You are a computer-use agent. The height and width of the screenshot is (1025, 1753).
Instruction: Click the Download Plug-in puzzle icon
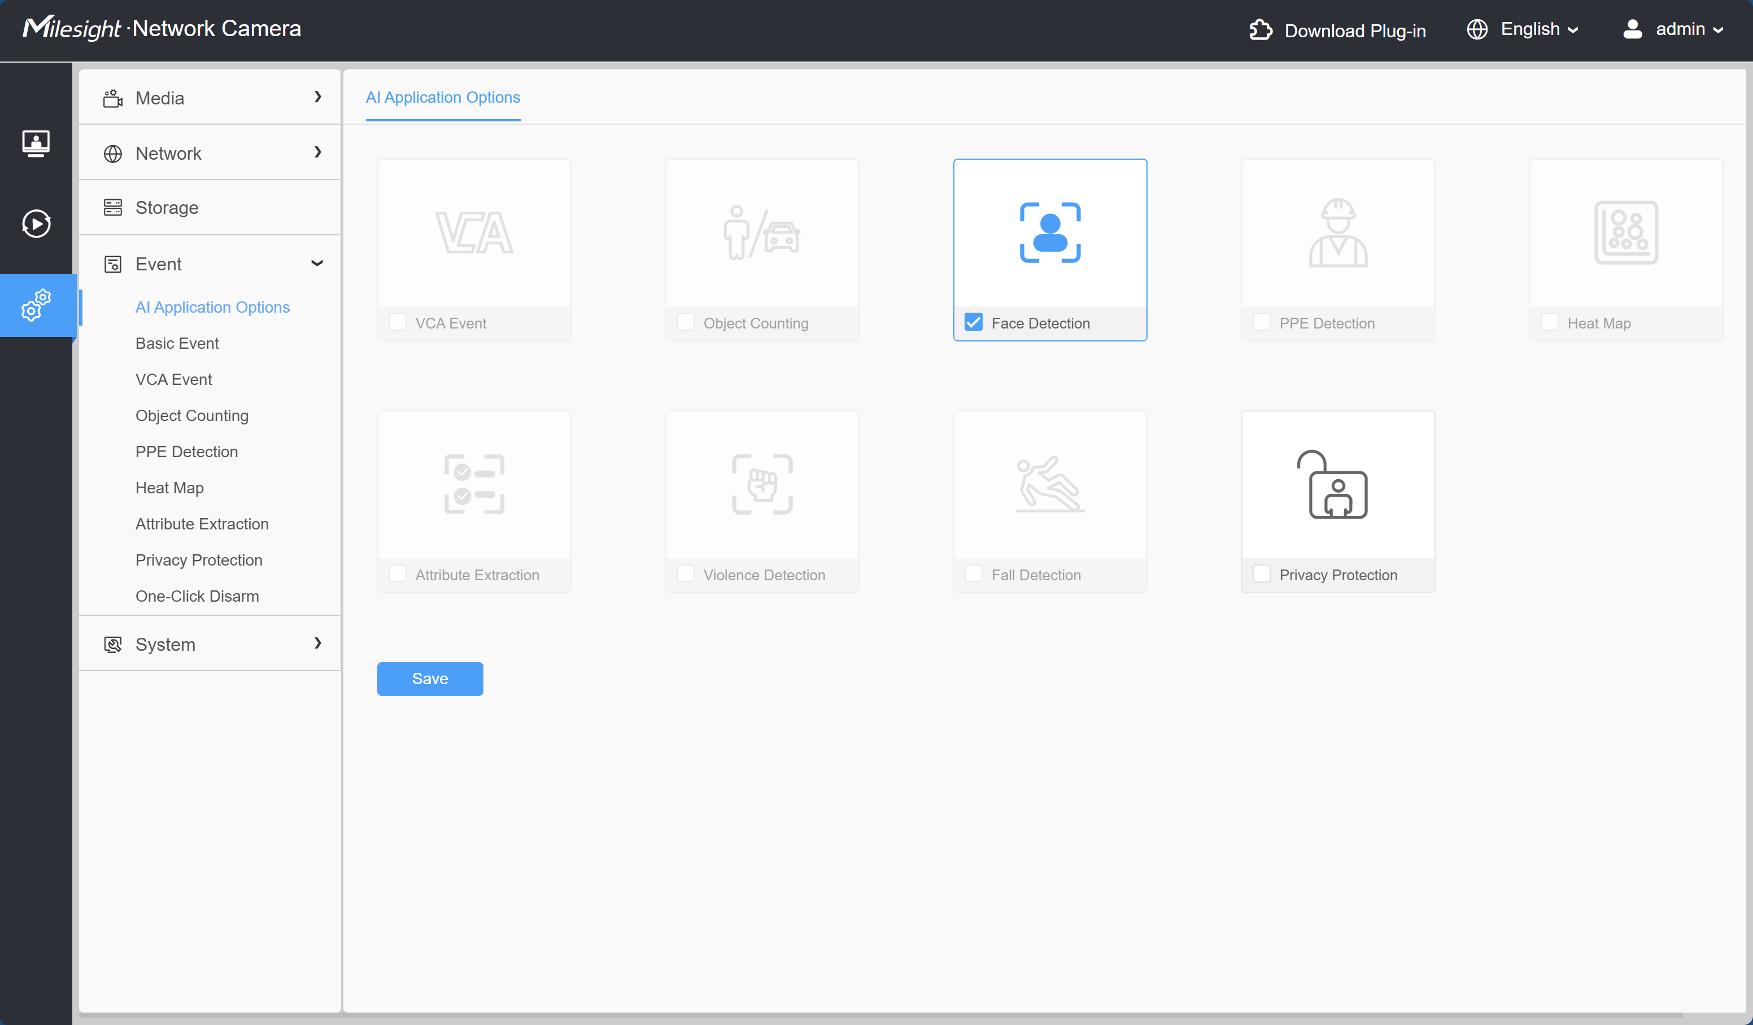[1261, 30]
